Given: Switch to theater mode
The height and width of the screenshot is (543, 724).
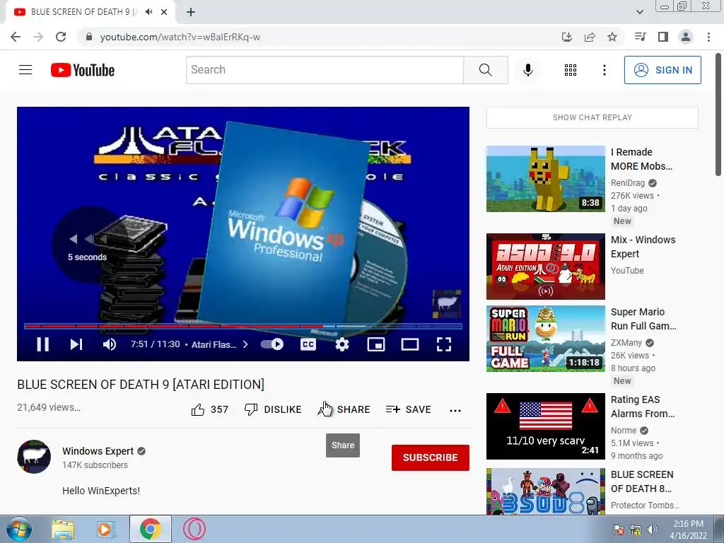Looking at the screenshot, I should pos(410,344).
